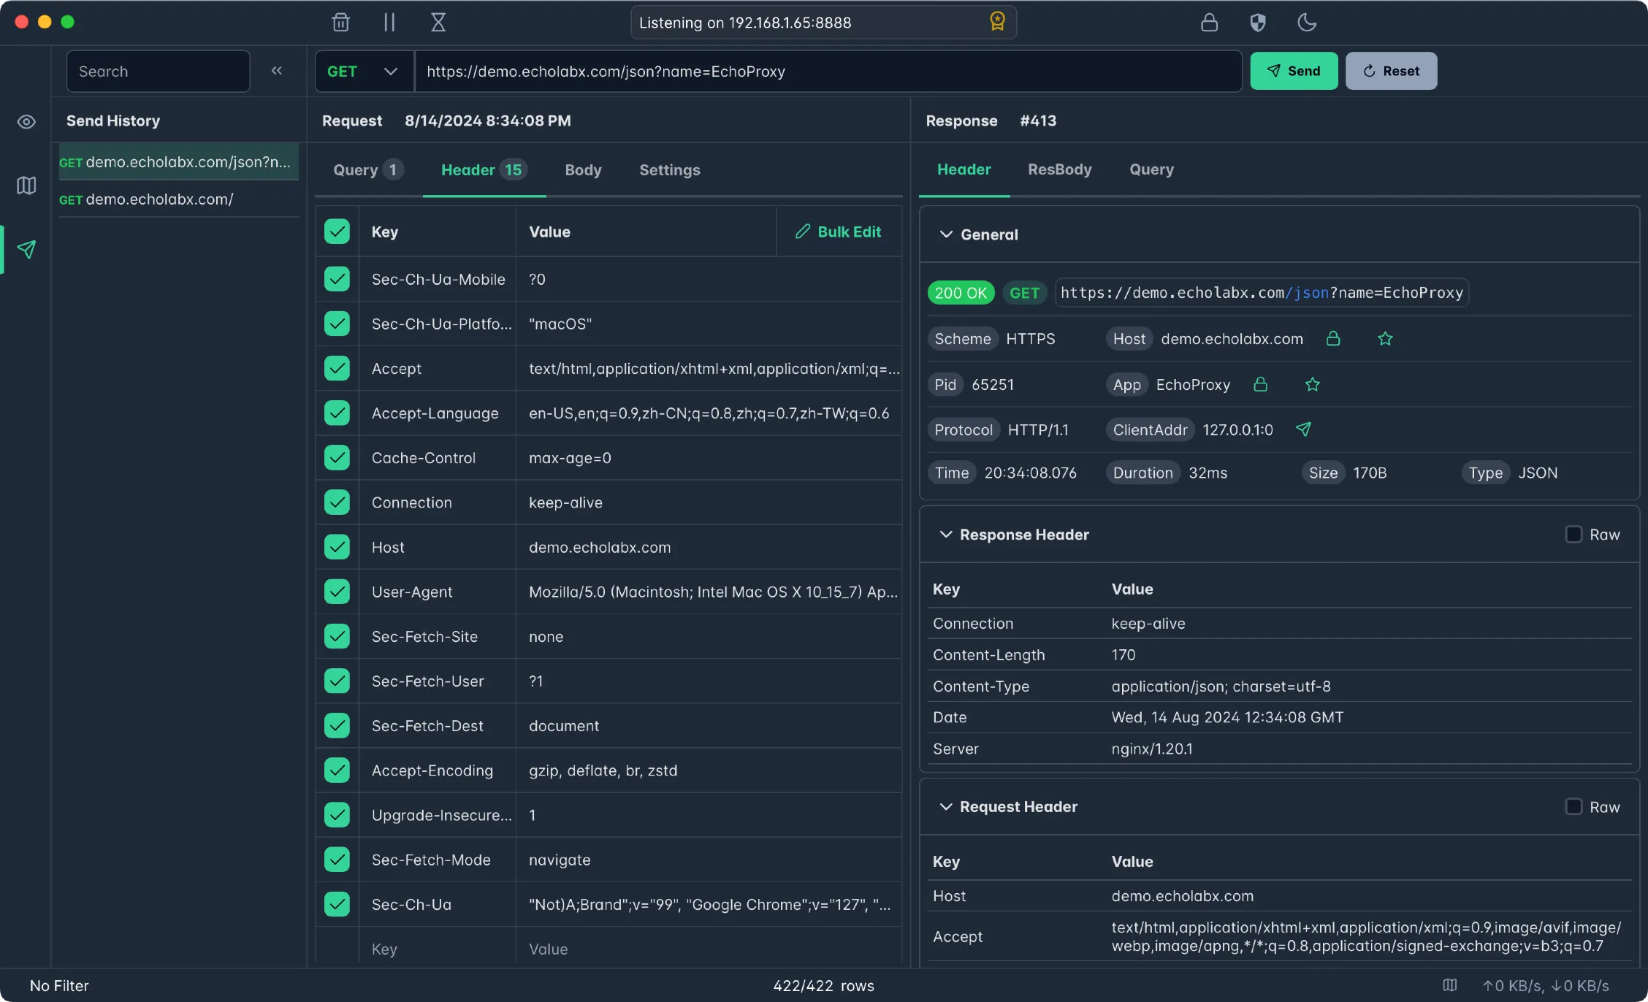1648x1002 pixels.
Task: Click the award badge icon in listening bar
Action: 997,22
